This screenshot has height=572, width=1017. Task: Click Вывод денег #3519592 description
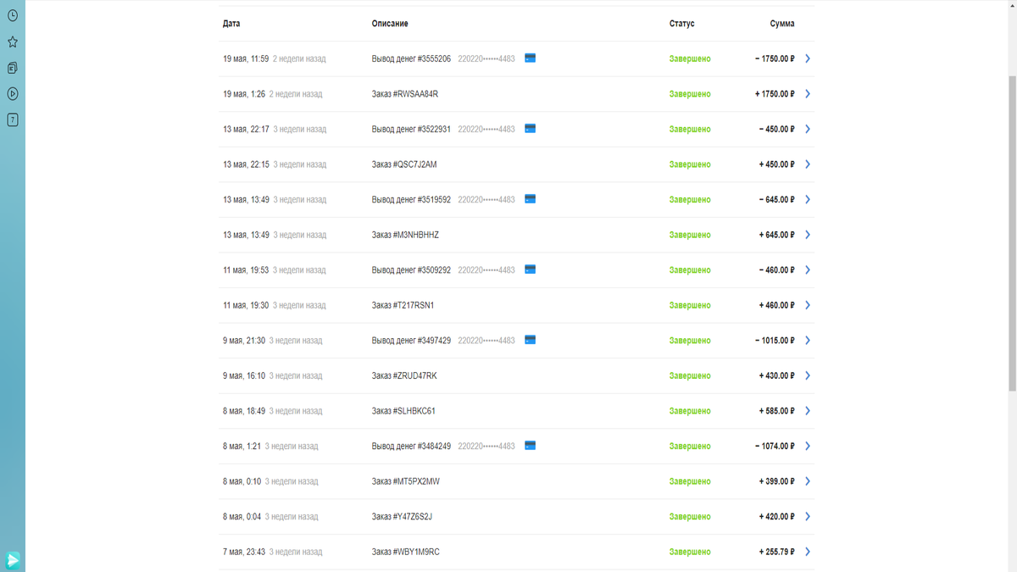(x=411, y=199)
